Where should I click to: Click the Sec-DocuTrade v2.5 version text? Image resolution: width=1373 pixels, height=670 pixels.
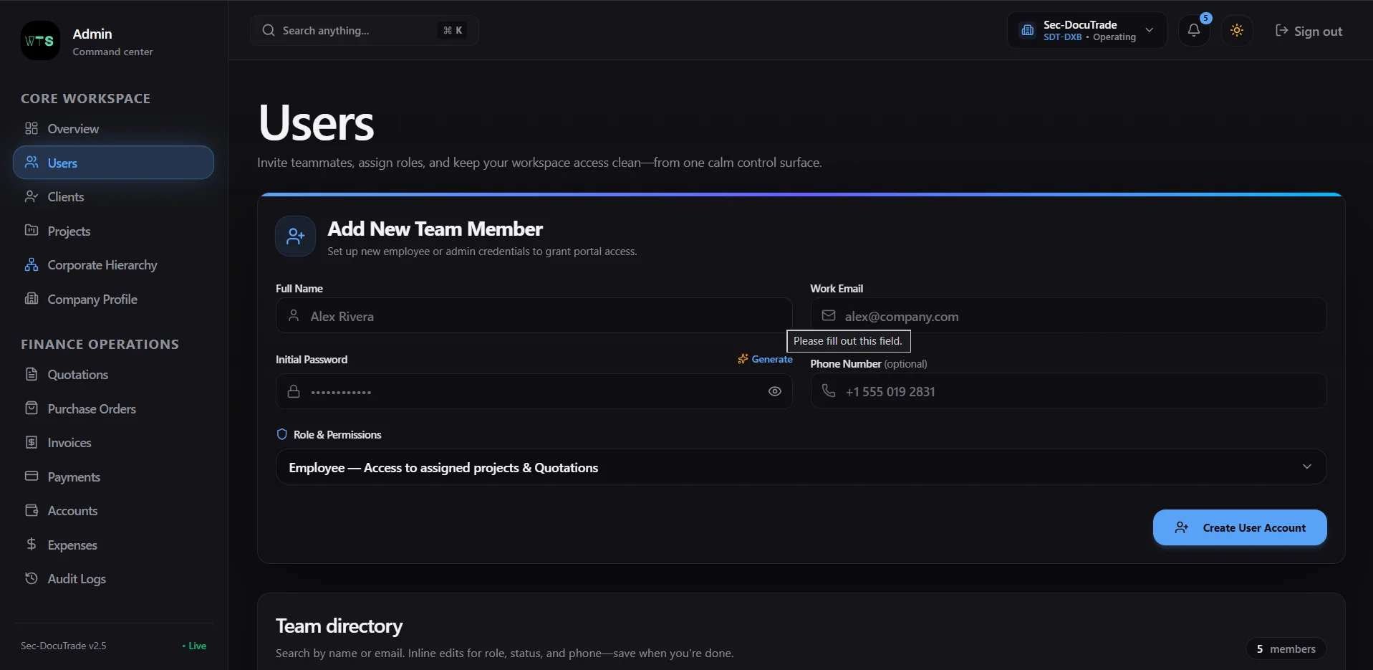63,646
